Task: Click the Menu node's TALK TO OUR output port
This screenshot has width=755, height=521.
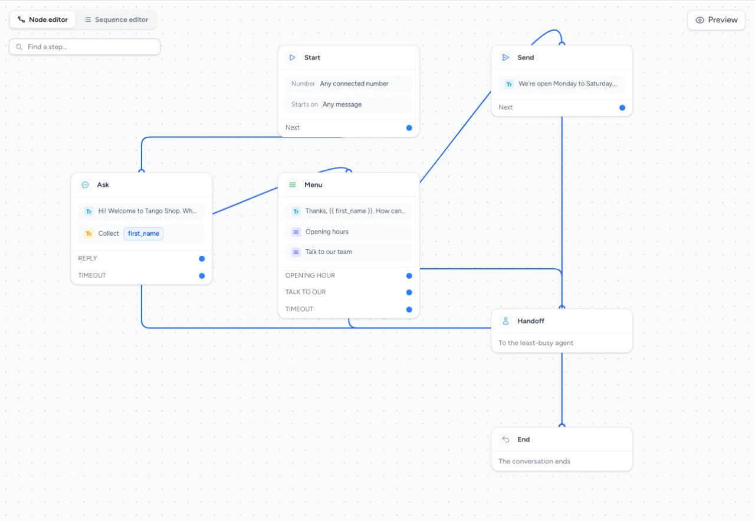Action: [409, 292]
